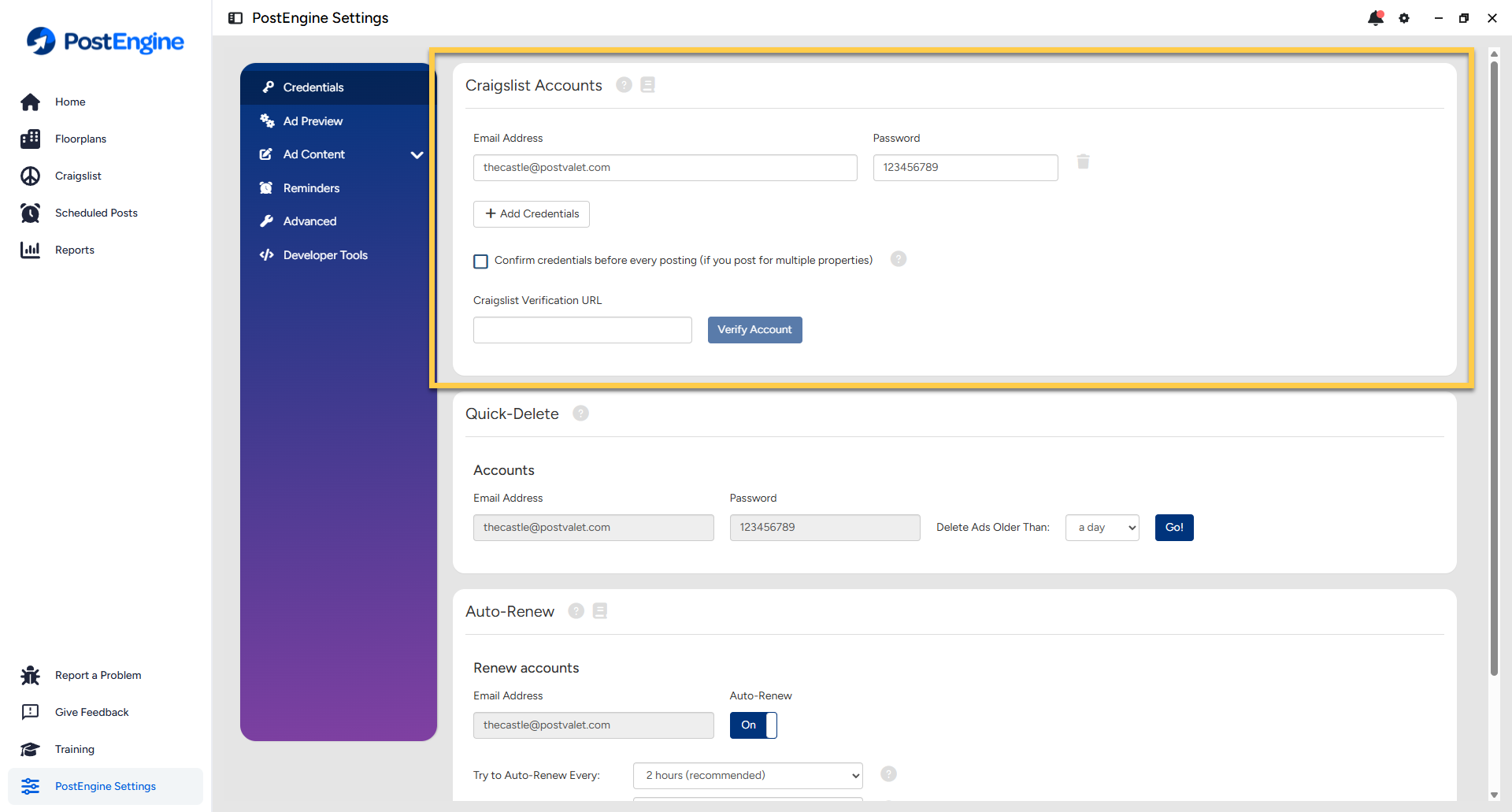Click the Ad Preview gears icon
Screen dimensions: 1512x812
point(267,121)
